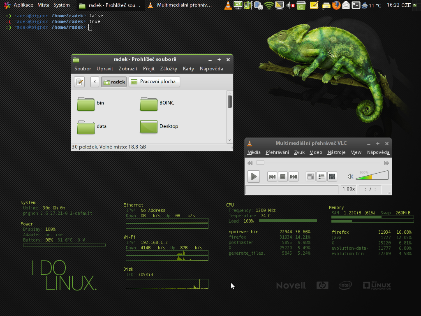Toggle VLC fullscreen video mode
This screenshot has width=421, height=316.
(x=311, y=177)
